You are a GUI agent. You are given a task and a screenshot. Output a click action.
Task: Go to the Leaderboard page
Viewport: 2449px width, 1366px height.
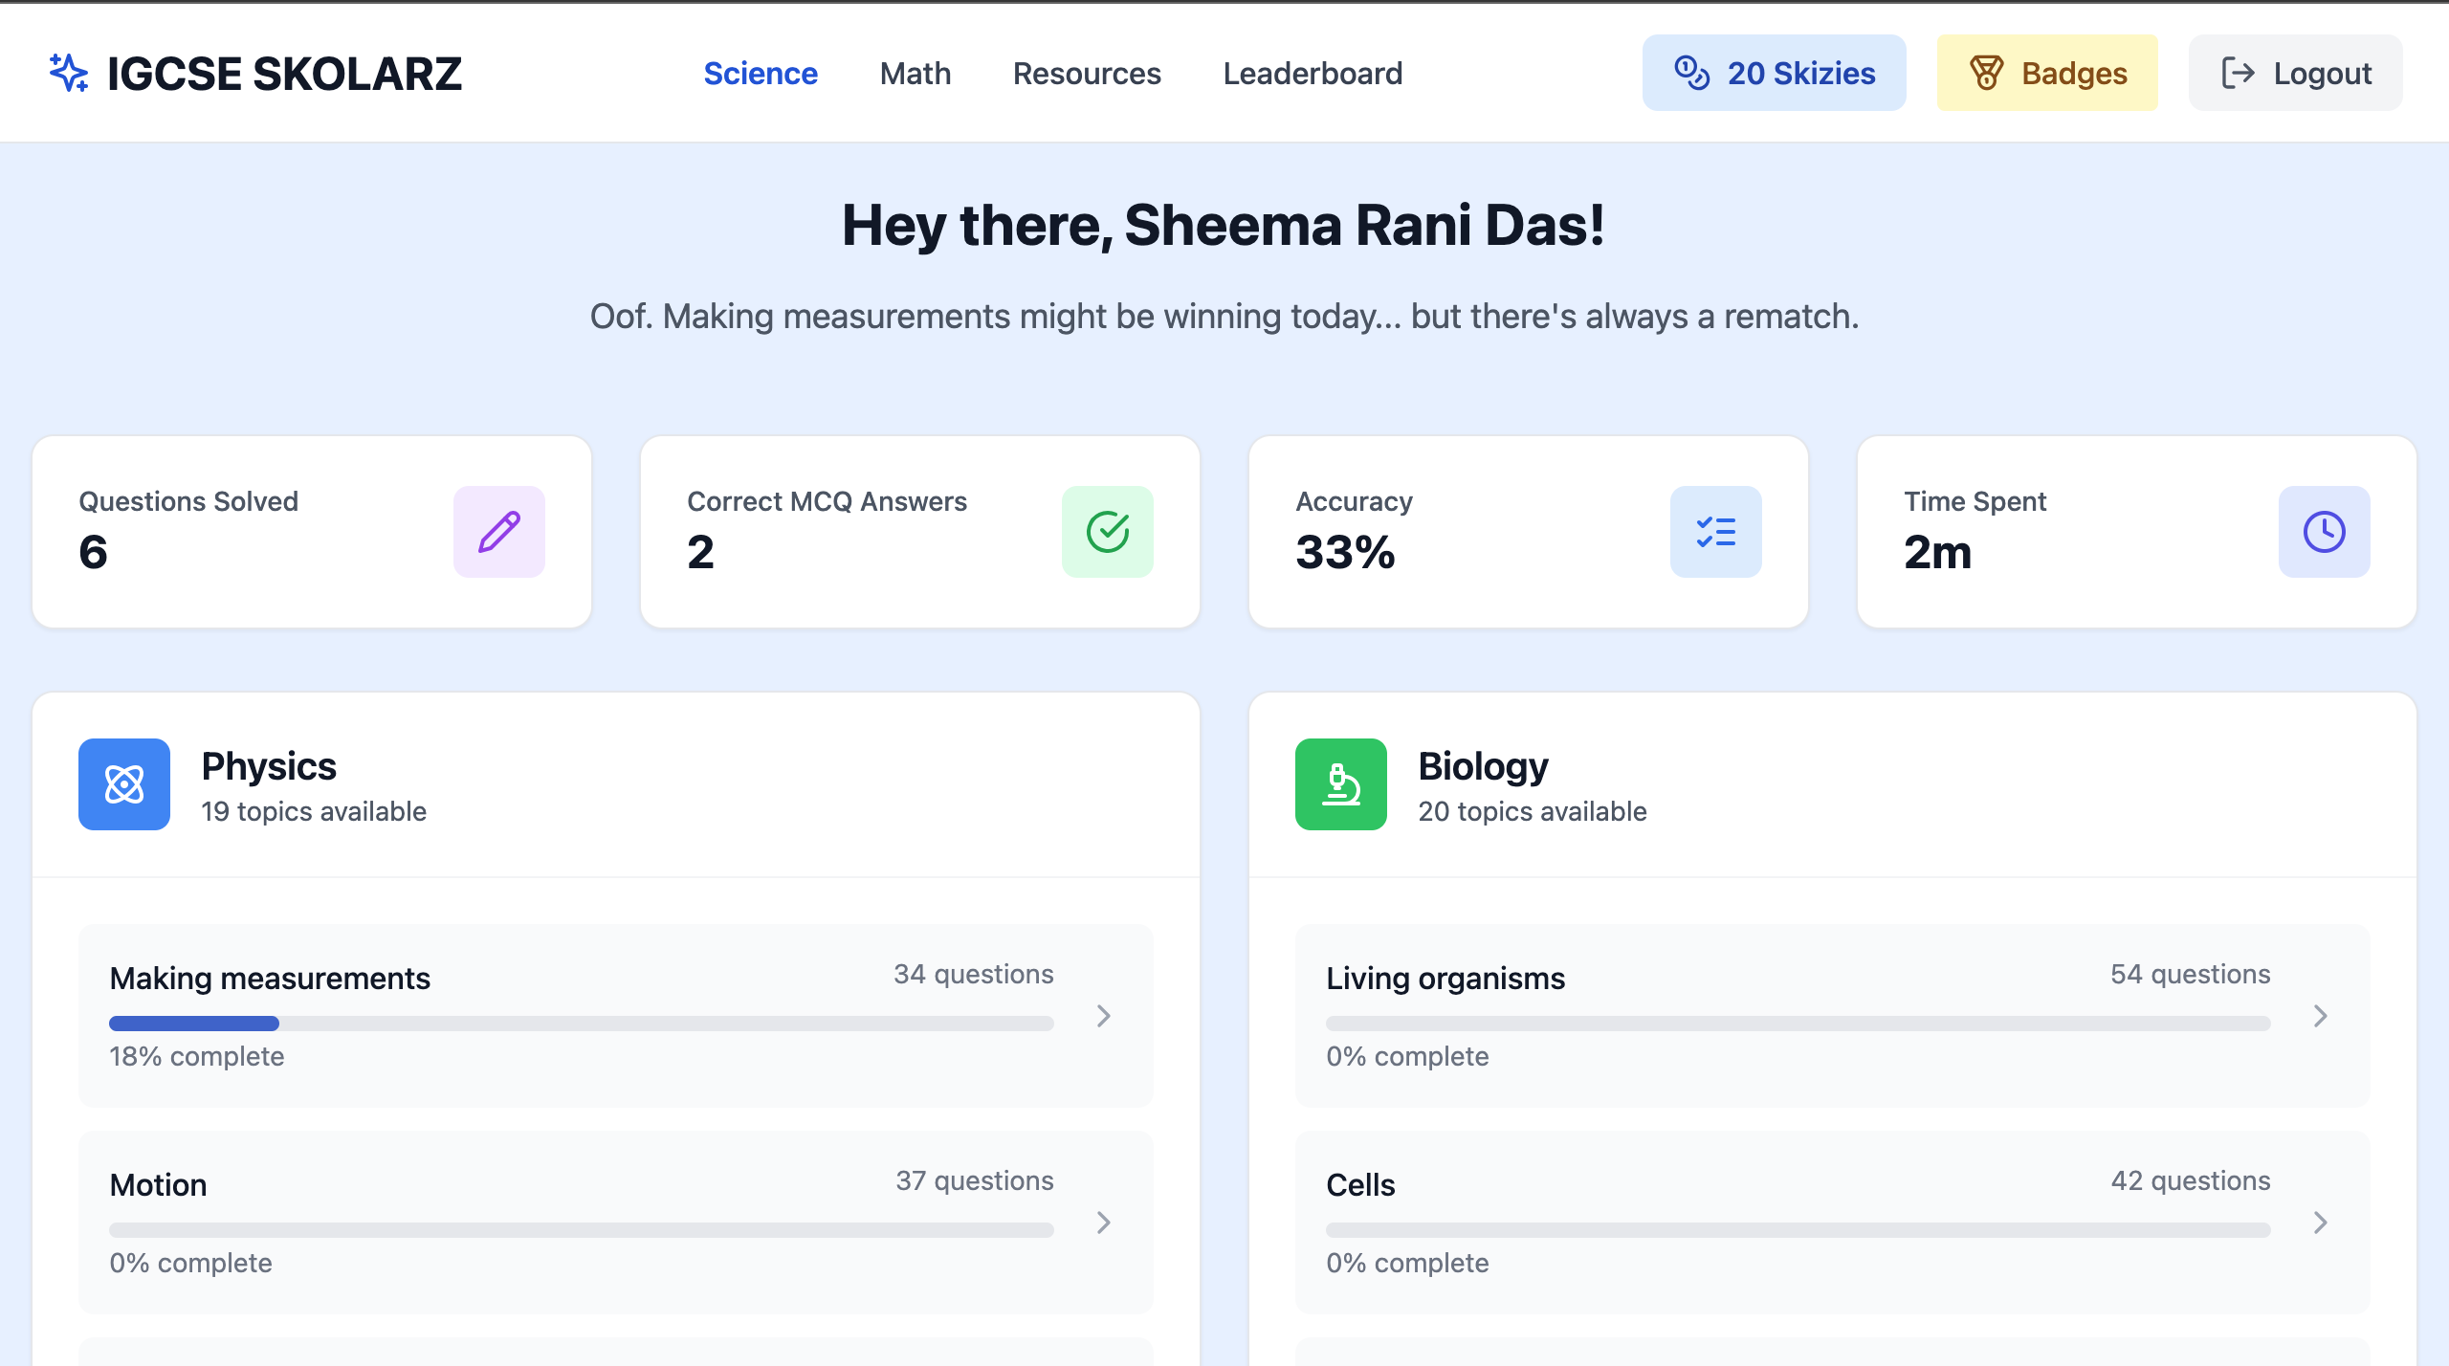point(1313,74)
